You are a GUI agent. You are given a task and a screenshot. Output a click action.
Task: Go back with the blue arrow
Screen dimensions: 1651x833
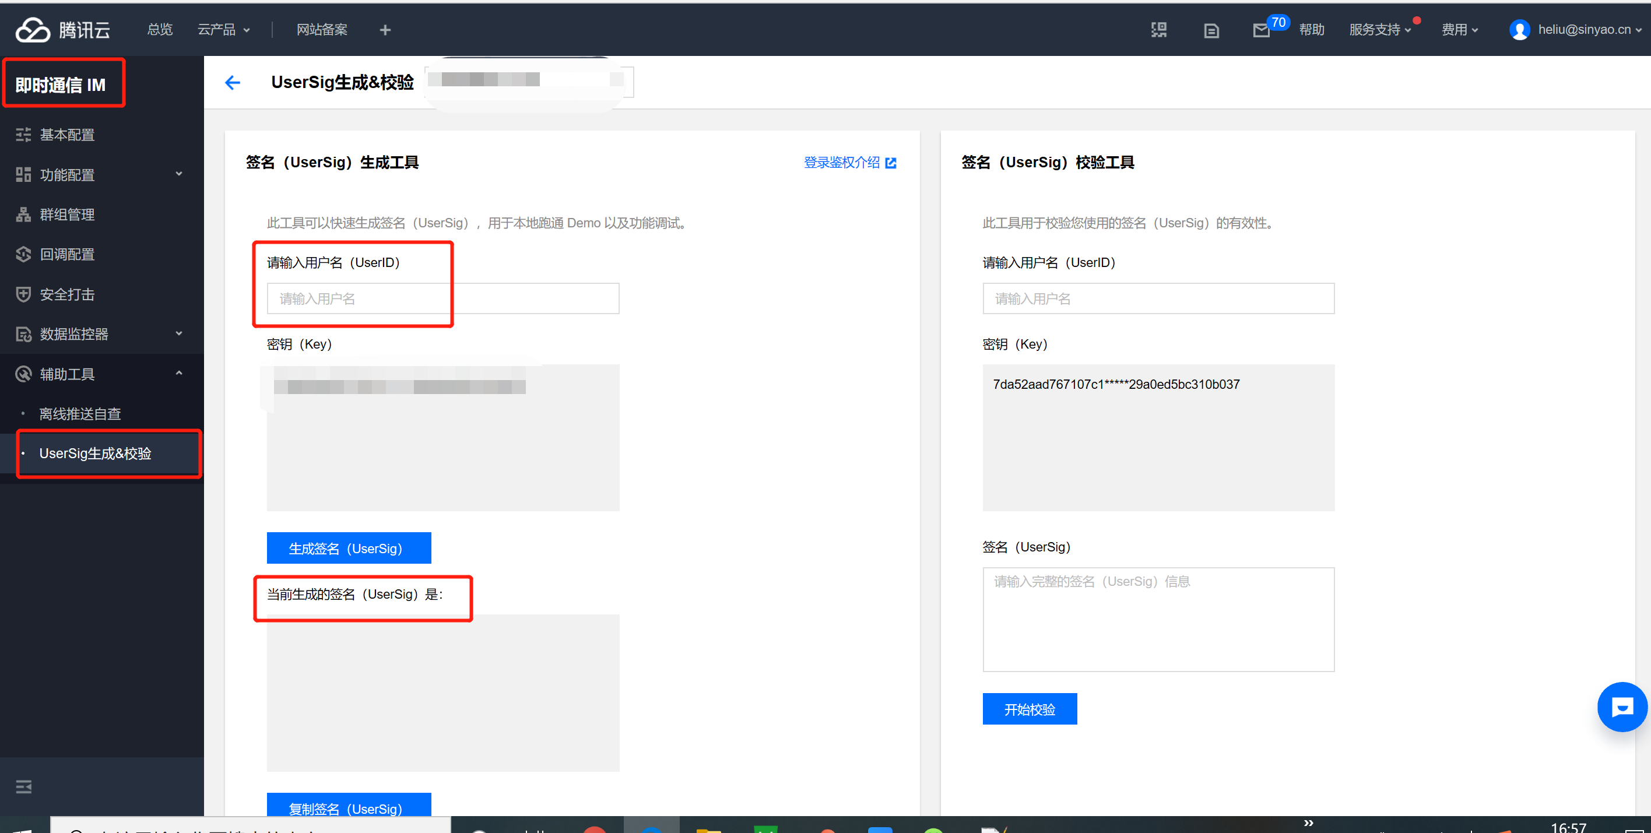(x=233, y=82)
